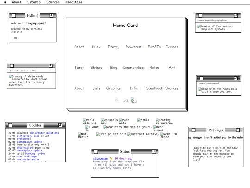Open the About menu bar item

[17, 2]
